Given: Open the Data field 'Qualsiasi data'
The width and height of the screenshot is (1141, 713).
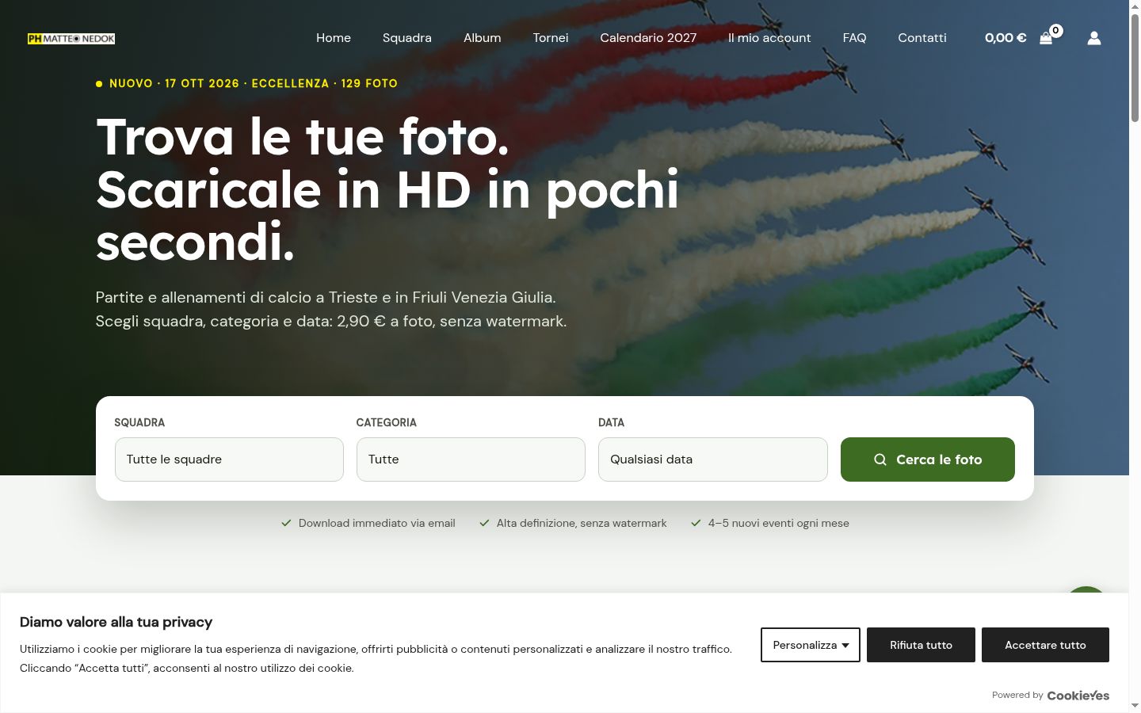Looking at the screenshot, I should (713, 459).
